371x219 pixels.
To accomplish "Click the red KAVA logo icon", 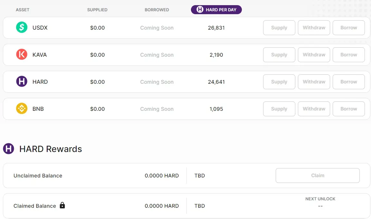I will [22, 54].
